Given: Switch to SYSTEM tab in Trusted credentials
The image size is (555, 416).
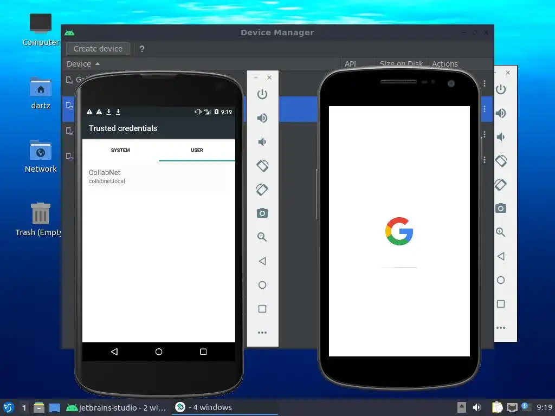Looking at the screenshot, I should click(x=120, y=150).
